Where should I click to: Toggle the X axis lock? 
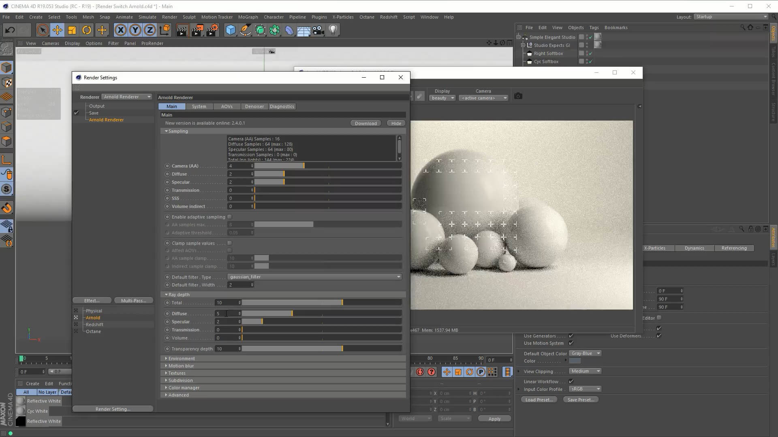tap(120, 30)
